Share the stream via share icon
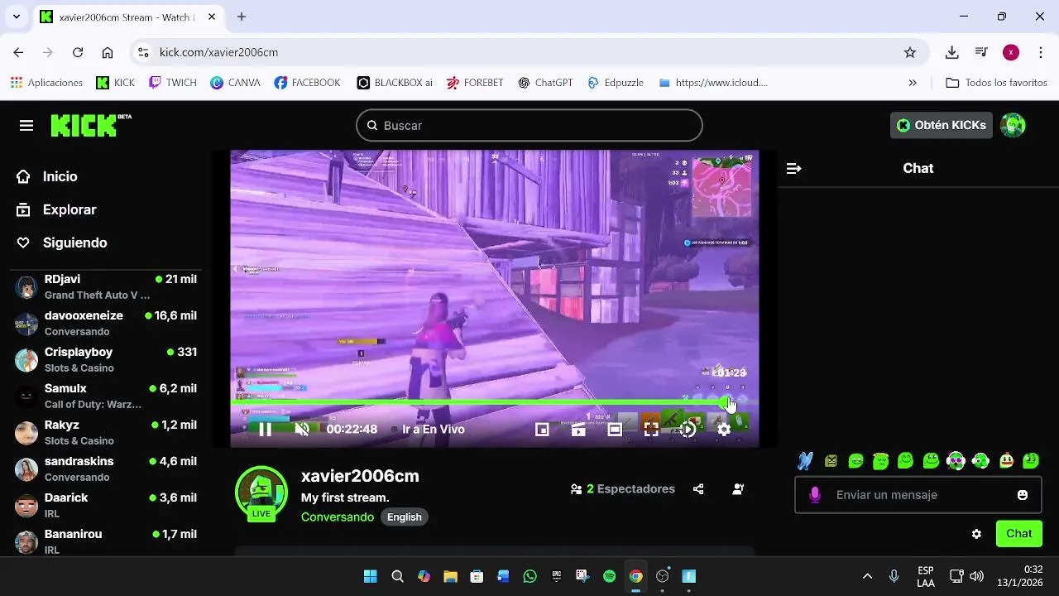The width and height of the screenshot is (1059, 596). coord(698,489)
